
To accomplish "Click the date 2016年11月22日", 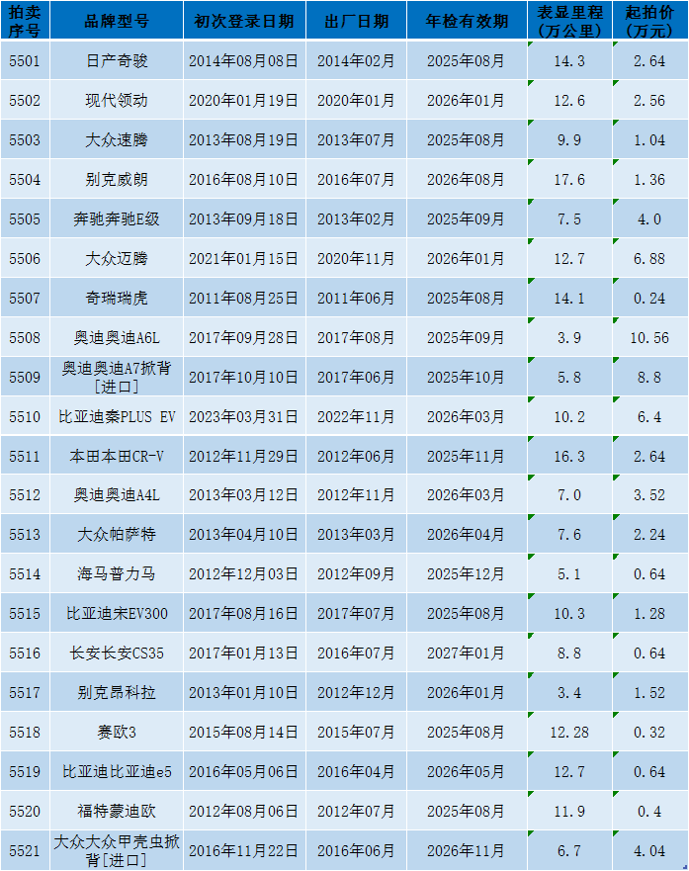I will [x=244, y=850].
